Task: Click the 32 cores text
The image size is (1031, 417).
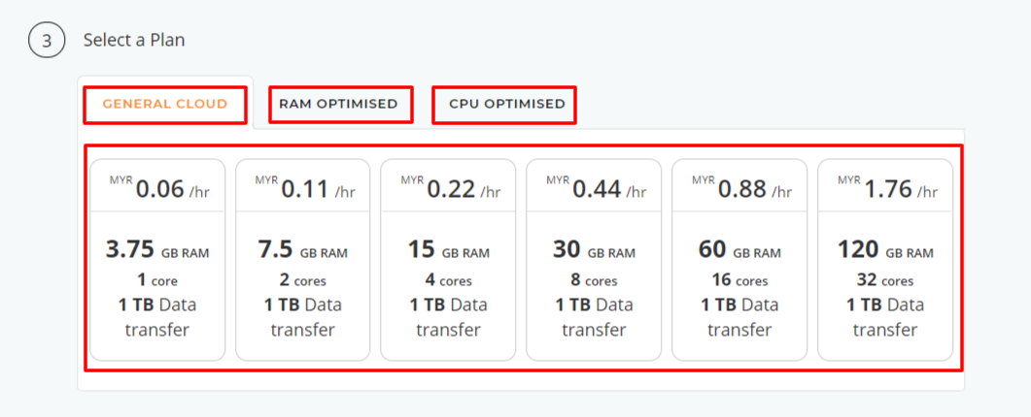Action: click(x=885, y=280)
